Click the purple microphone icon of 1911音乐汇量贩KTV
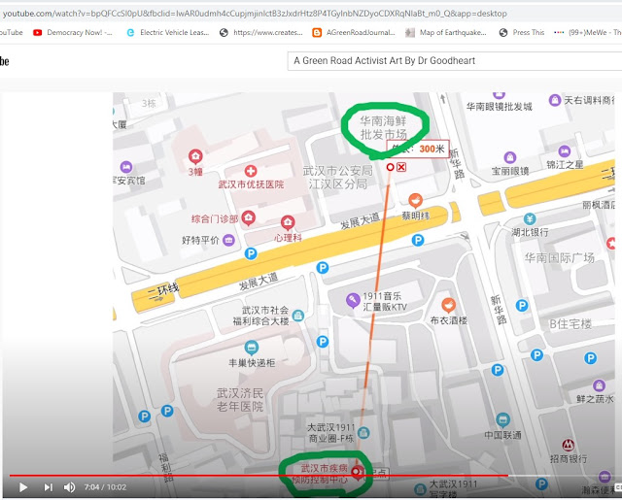Image resolution: width=622 pixels, height=500 pixels. [353, 300]
